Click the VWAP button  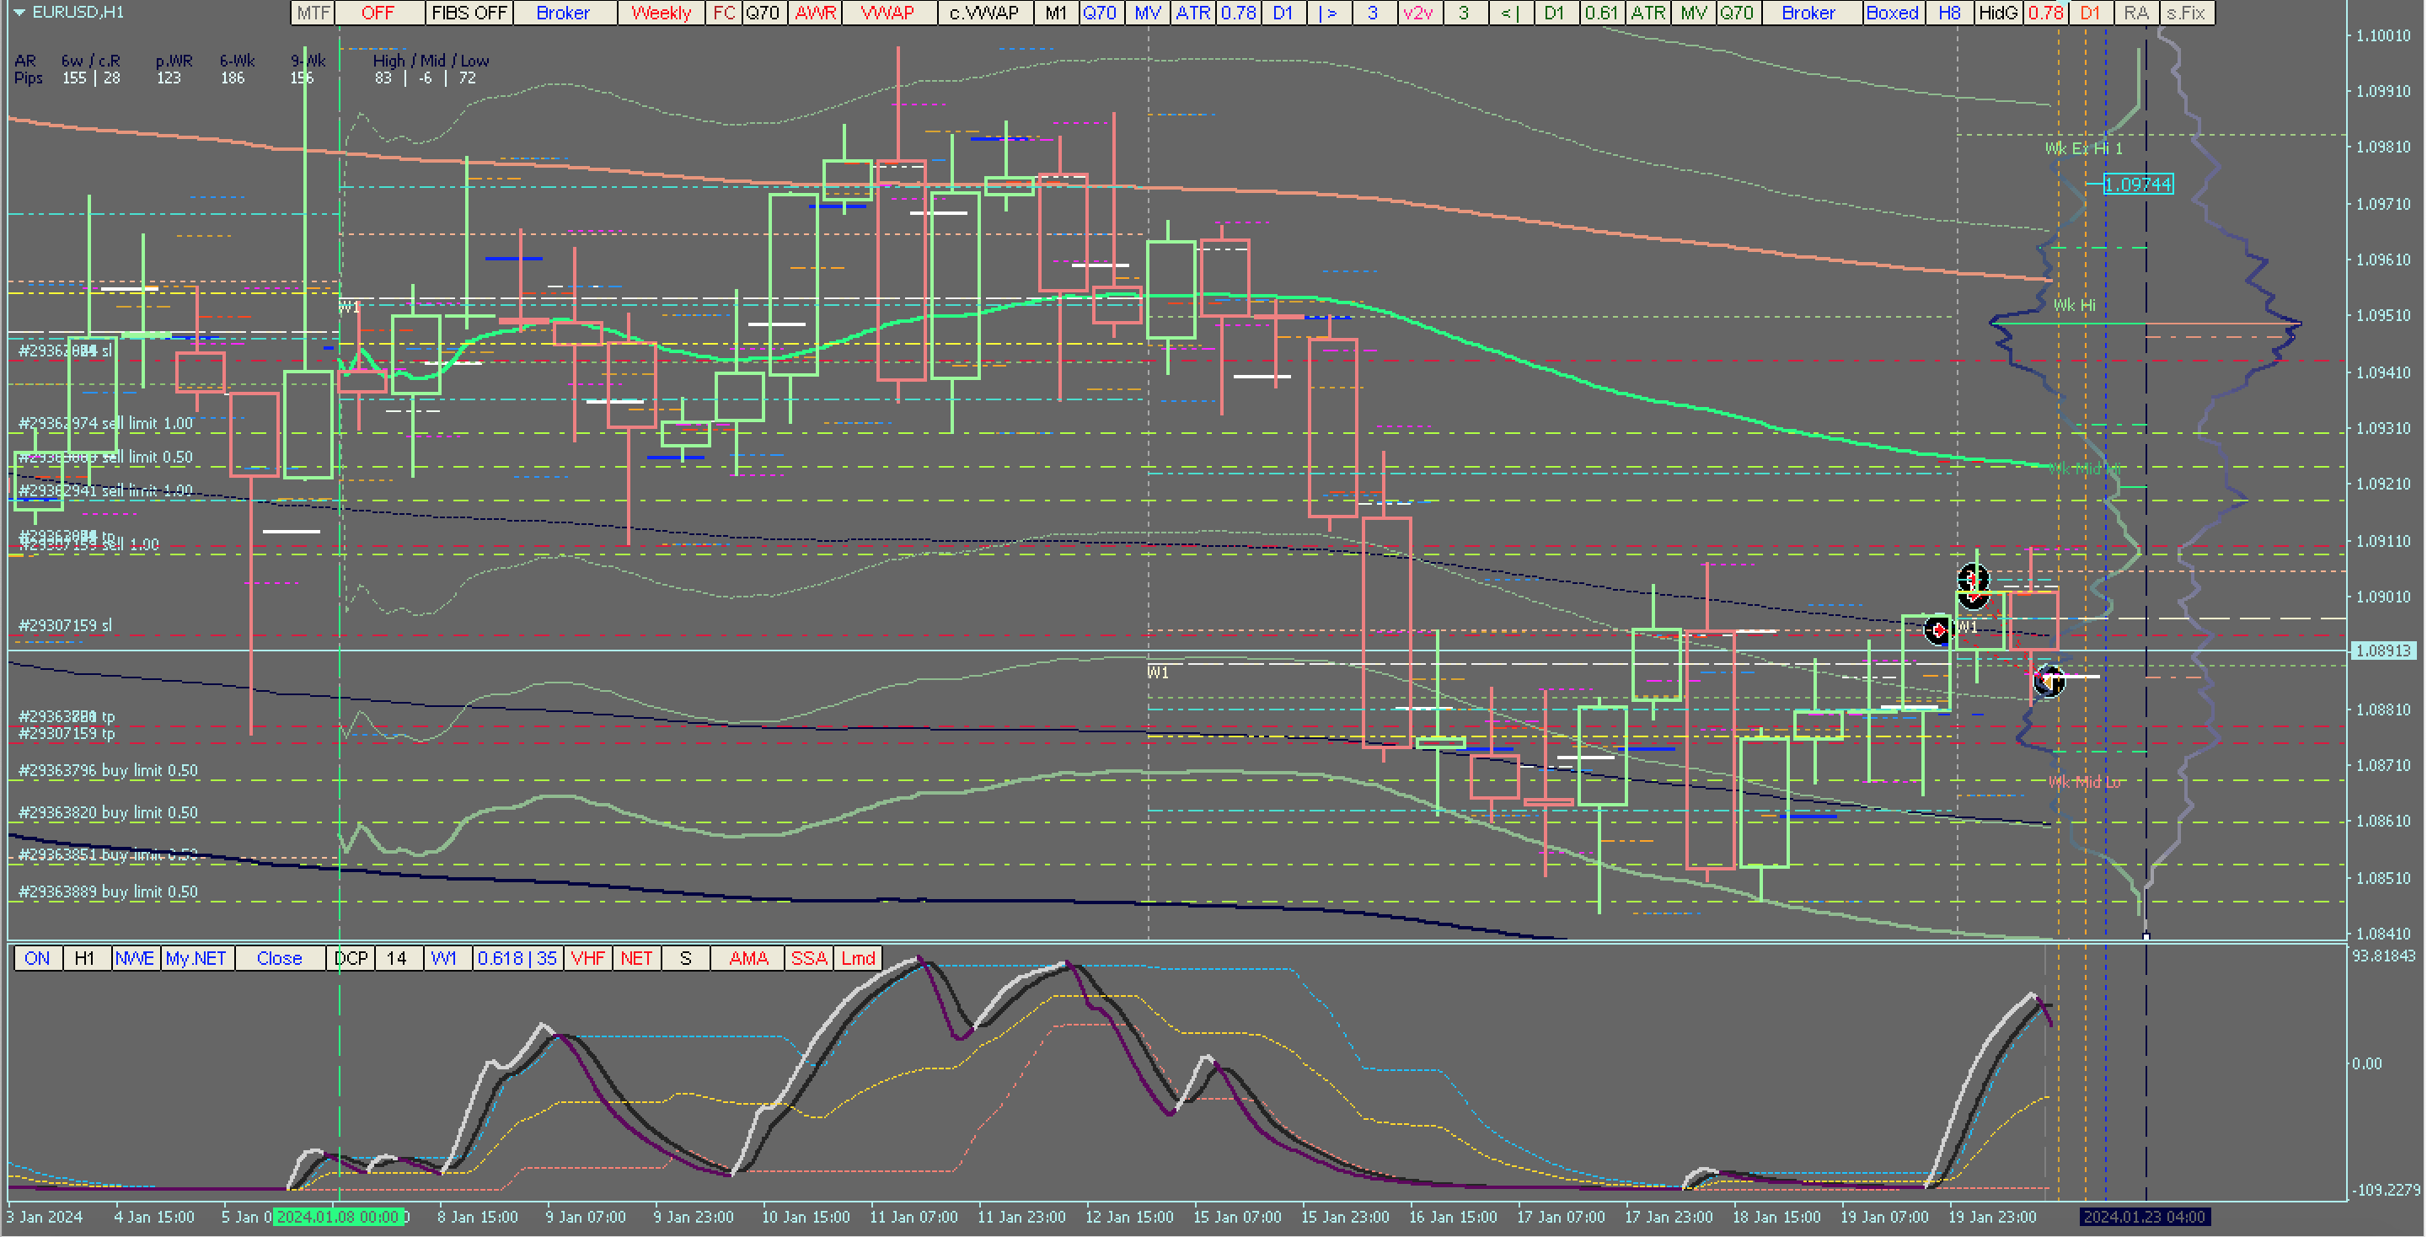pos(887,13)
